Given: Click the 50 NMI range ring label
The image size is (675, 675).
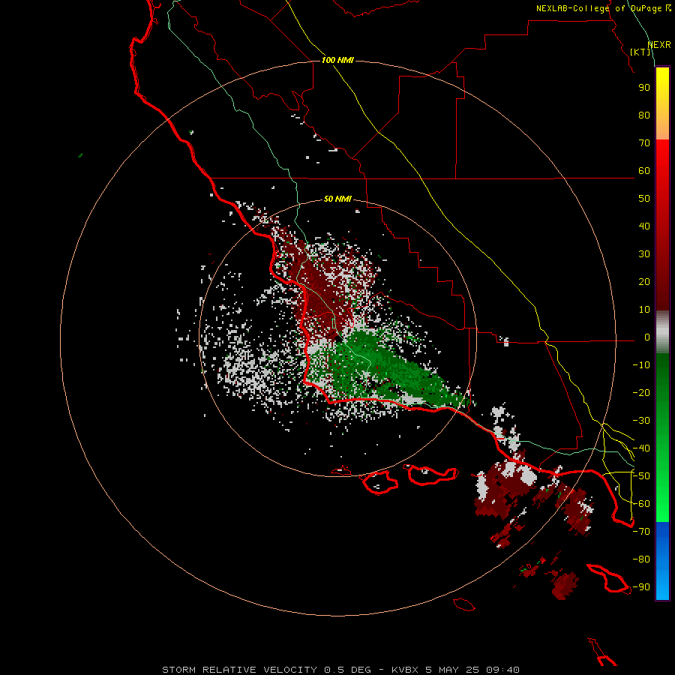Looking at the screenshot, I should pyautogui.click(x=337, y=199).
